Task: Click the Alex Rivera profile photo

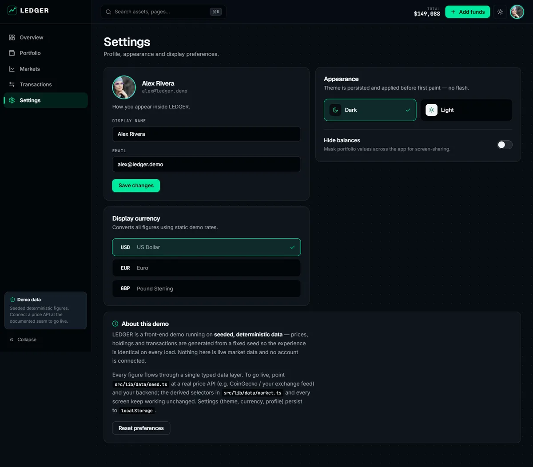Action: (x=124, y=87)
